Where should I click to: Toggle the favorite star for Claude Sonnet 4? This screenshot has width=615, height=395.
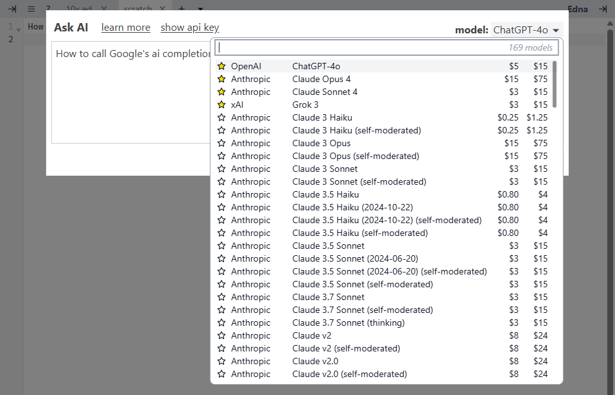[x=221, y=92]
